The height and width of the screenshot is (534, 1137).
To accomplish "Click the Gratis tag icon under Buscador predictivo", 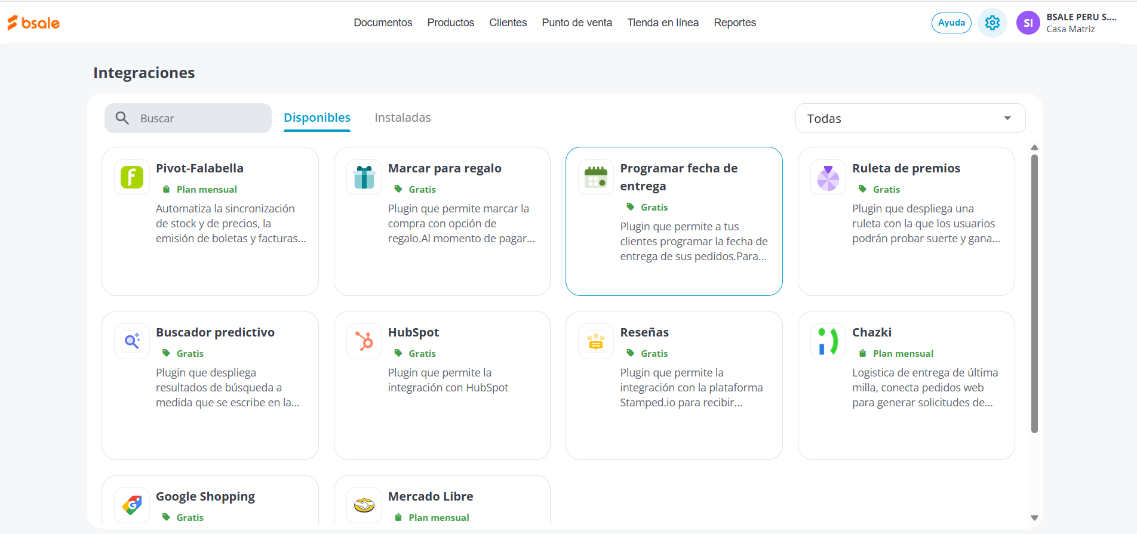I will coord(166,353).
